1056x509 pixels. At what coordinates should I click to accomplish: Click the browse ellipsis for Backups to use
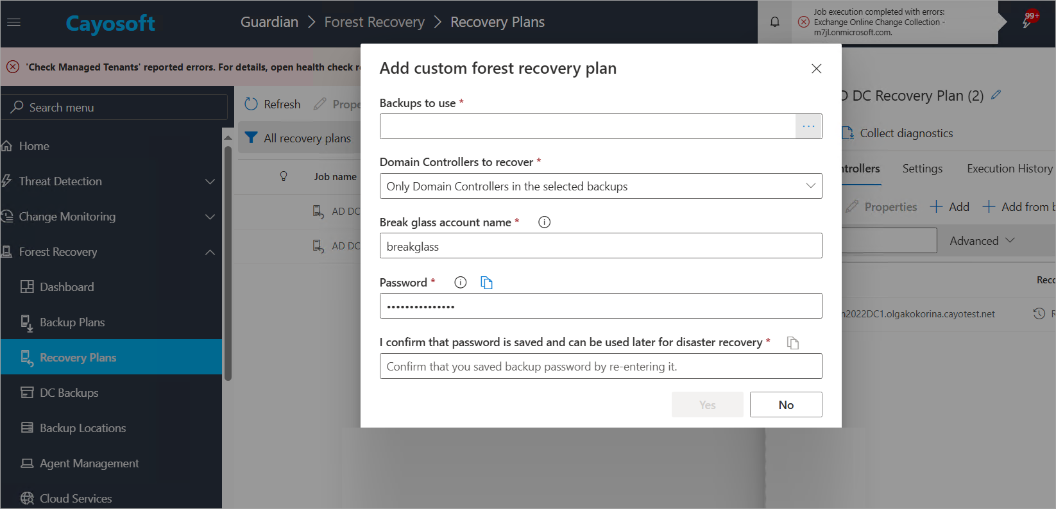coord(808,126)
